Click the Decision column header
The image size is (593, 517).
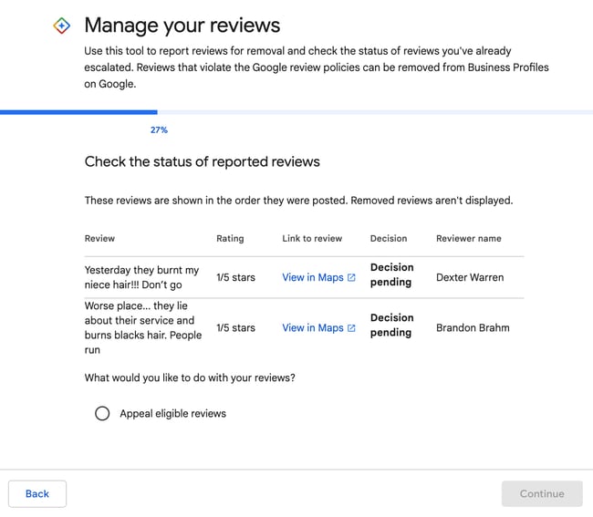pyautogui.click(x=389, y=239)
